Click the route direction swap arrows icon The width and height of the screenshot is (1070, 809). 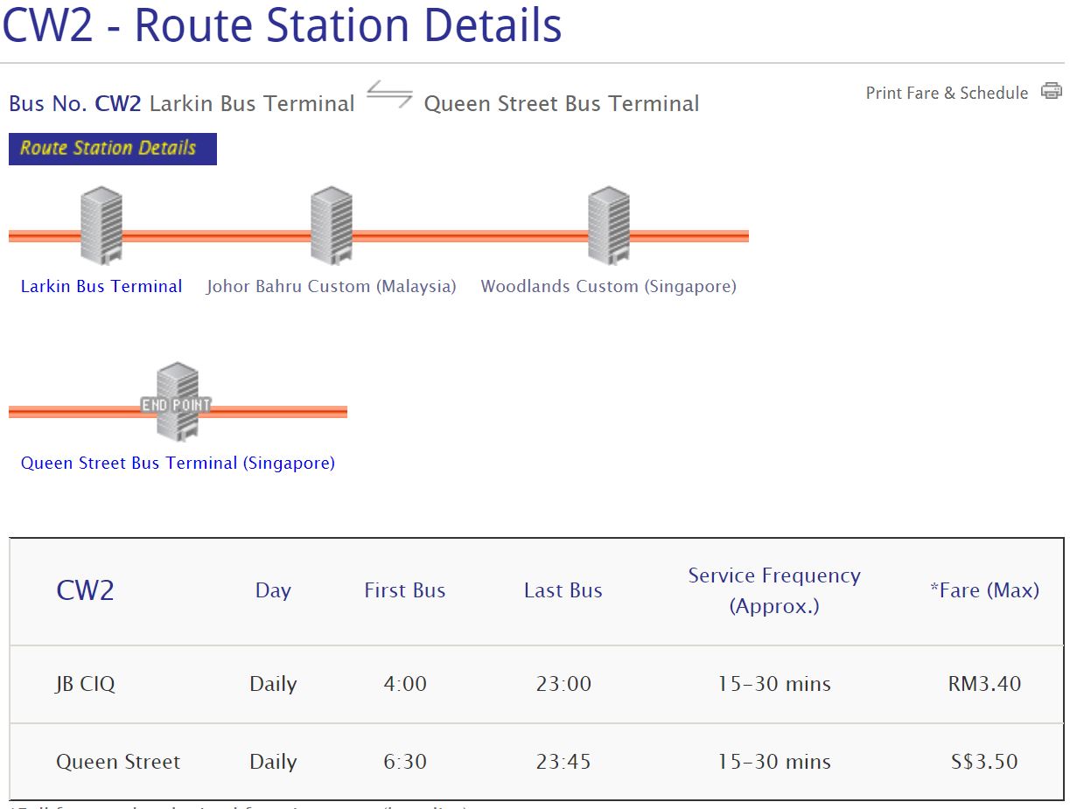tap(389, 94)
